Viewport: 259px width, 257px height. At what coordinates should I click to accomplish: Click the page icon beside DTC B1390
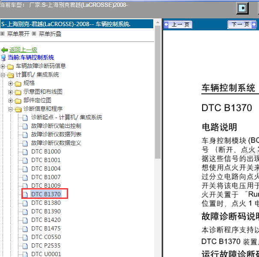click(25, 212)
